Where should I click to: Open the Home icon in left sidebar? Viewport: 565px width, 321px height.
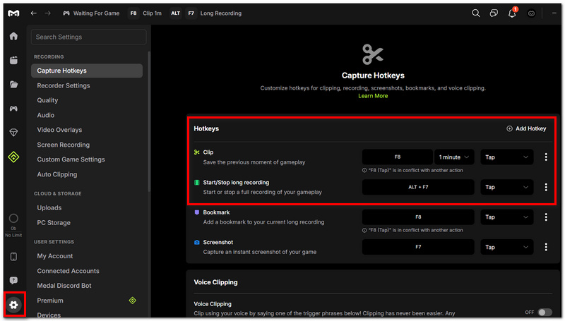13,36
